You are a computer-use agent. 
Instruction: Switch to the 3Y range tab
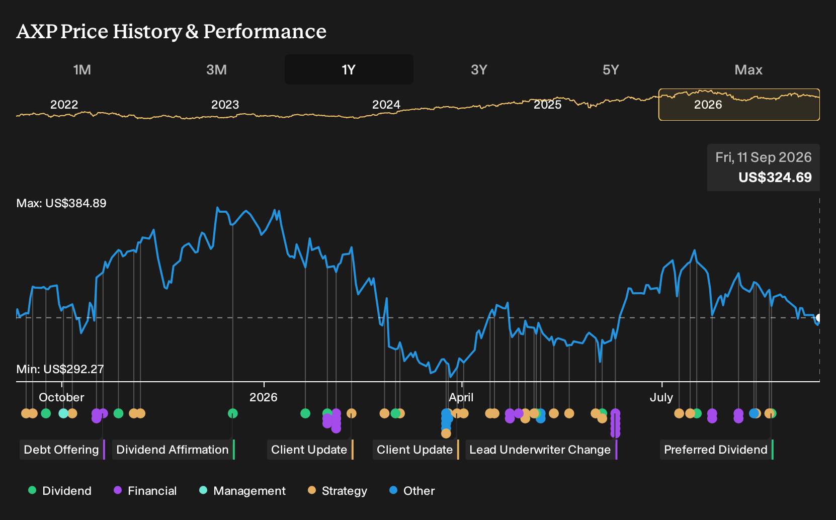479,69
